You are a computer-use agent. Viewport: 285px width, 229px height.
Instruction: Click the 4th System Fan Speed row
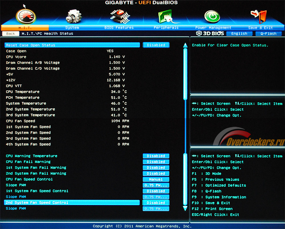coord(68,144)
